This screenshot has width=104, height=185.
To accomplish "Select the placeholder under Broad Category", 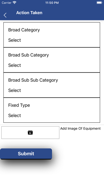I will pos(15,40).
